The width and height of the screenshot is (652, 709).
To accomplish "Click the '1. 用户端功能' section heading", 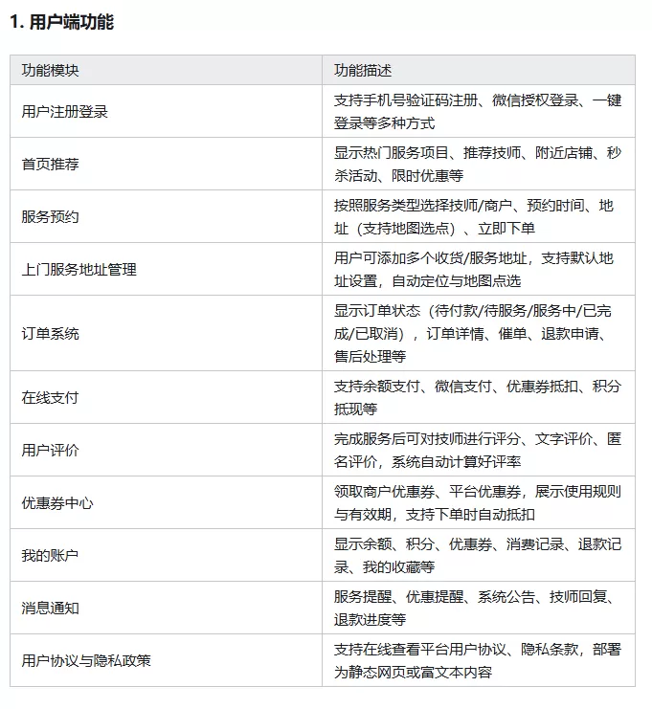I will [61, 21].
